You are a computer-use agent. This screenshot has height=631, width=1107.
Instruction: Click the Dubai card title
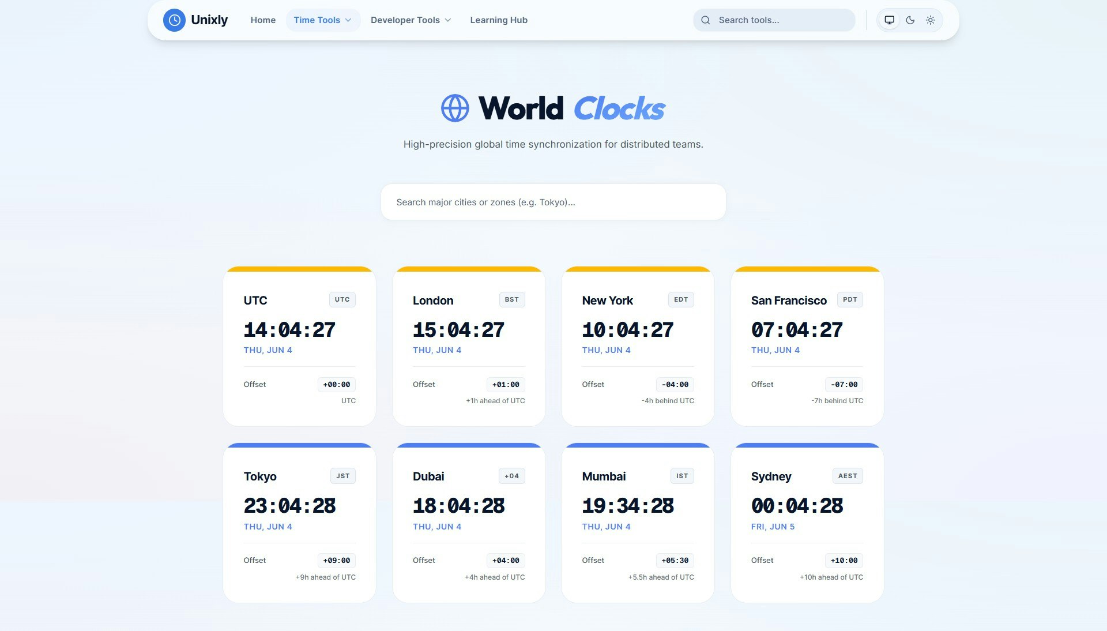point(428,476)
